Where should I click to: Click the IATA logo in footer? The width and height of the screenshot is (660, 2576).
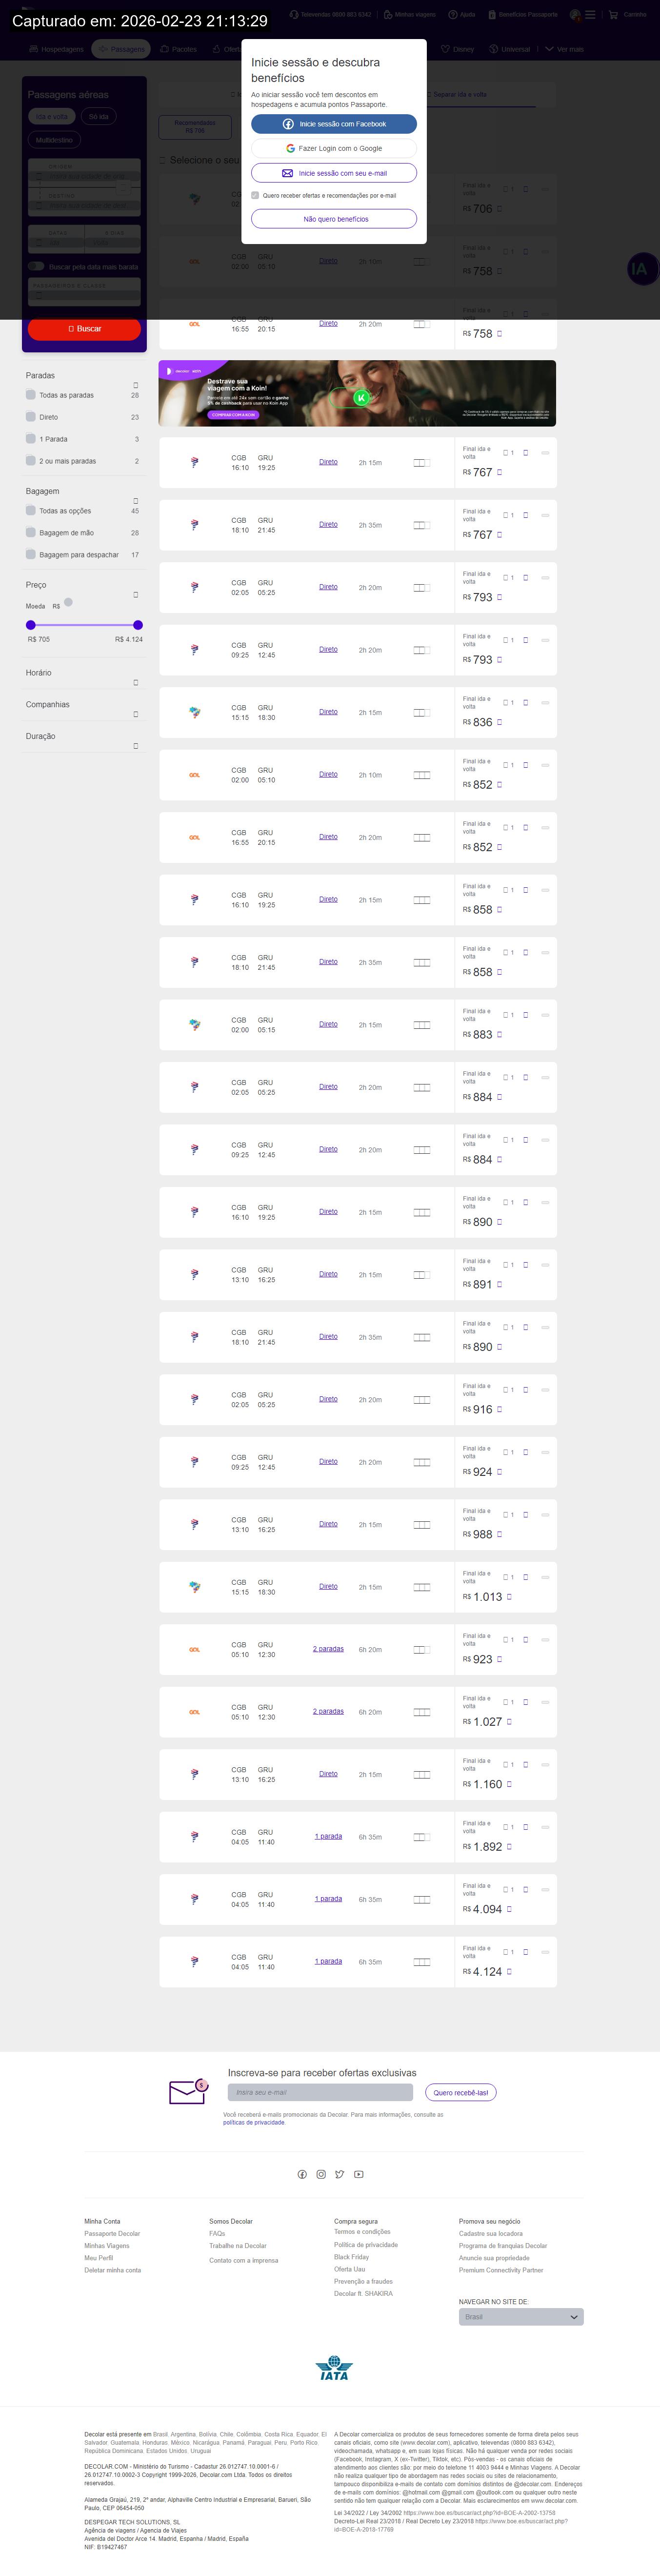click(334, 2369)
